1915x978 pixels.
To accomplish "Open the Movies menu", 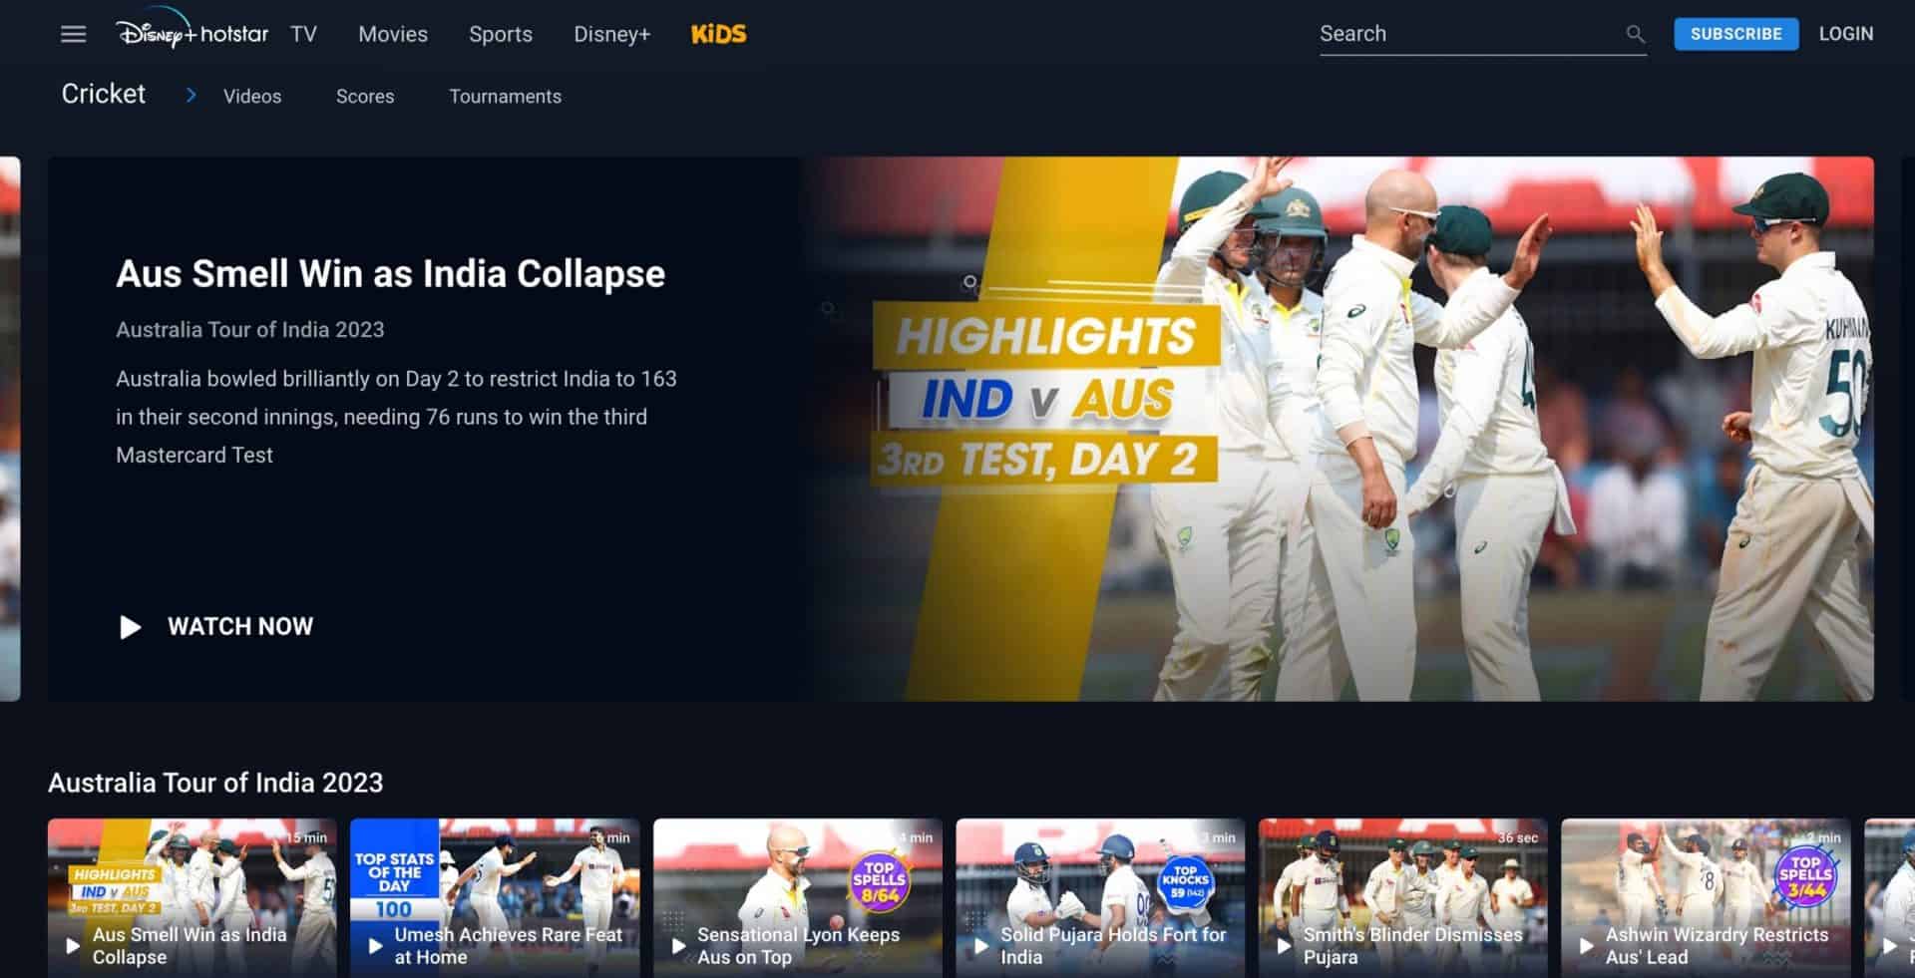I will pos(393,34).
